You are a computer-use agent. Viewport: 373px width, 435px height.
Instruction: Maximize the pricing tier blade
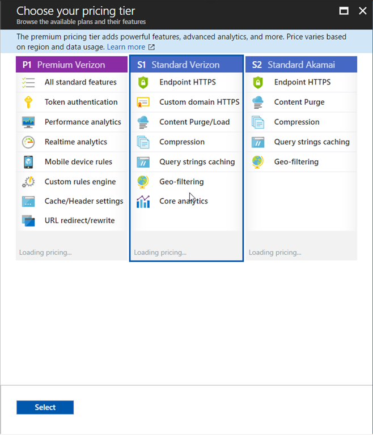click(x=344, y=11)
